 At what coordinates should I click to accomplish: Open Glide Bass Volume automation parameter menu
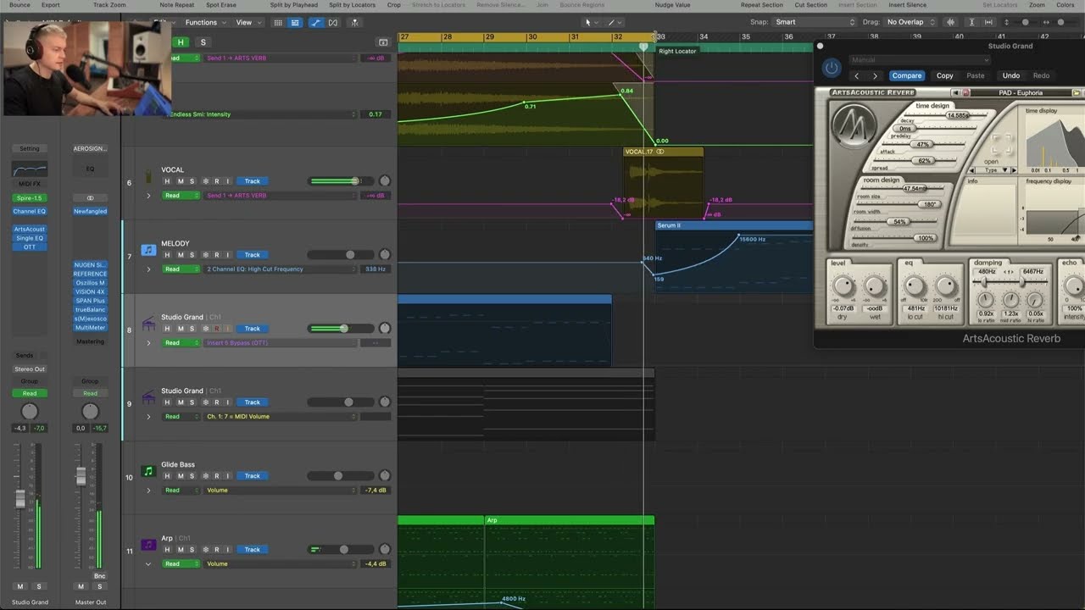281,491
